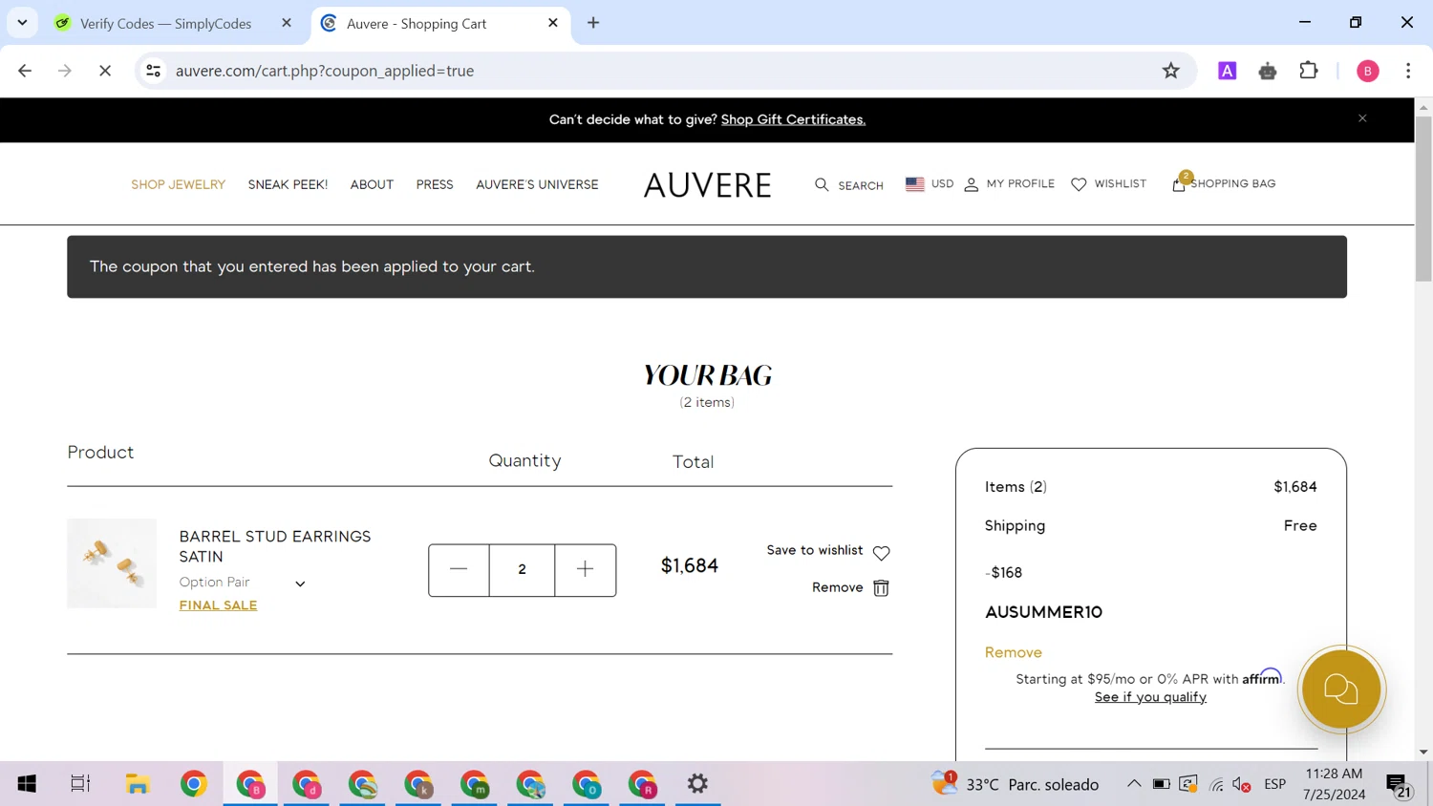Click the AUVERE logo
Screen dimensions: 1433x806
tap(707, 185)
